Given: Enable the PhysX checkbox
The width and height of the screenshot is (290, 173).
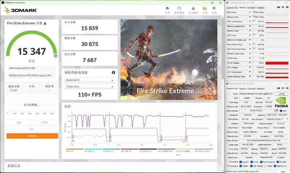Looking at the screenshot, I should 265,166.
